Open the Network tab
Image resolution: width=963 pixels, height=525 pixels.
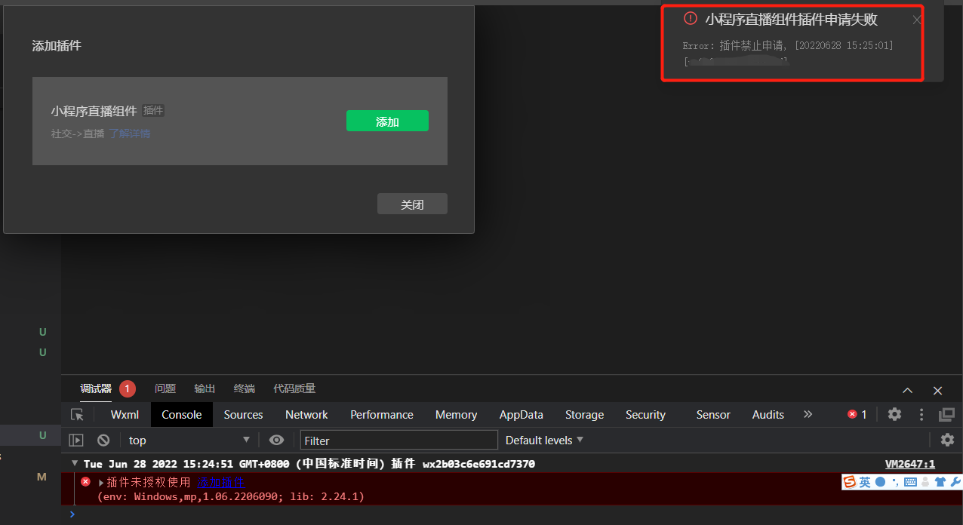pyautogui.click(x=306, y=415)
